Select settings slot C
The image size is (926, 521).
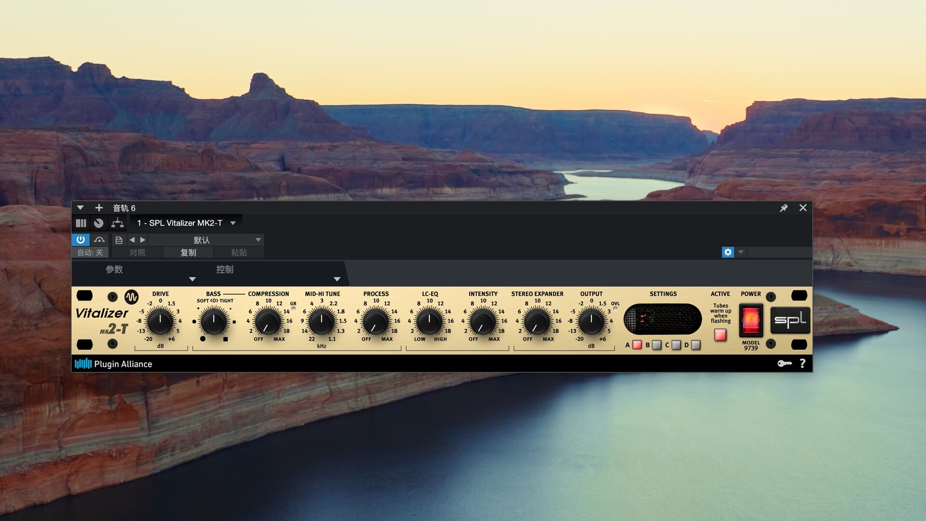676,345
